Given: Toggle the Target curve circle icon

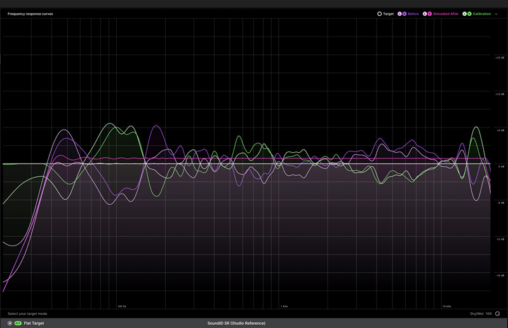Looking at the screenshot, I should (379, 13).
